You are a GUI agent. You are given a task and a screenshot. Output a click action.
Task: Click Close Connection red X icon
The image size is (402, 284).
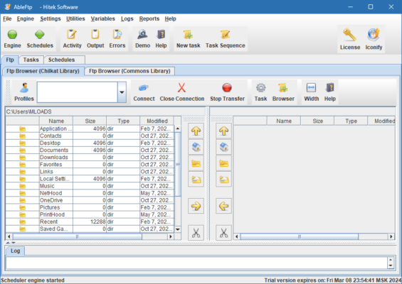click(x=181, y=88)
